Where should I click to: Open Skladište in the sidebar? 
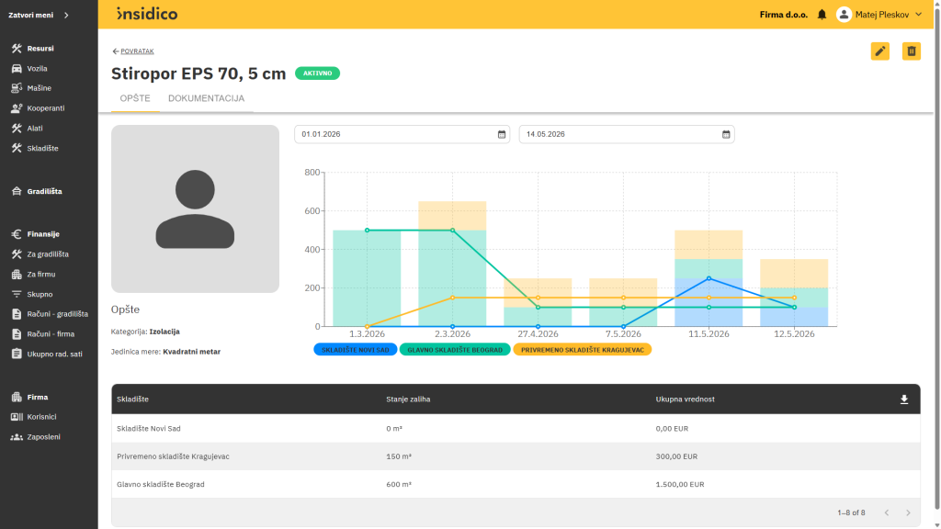(x=42, y=148)
